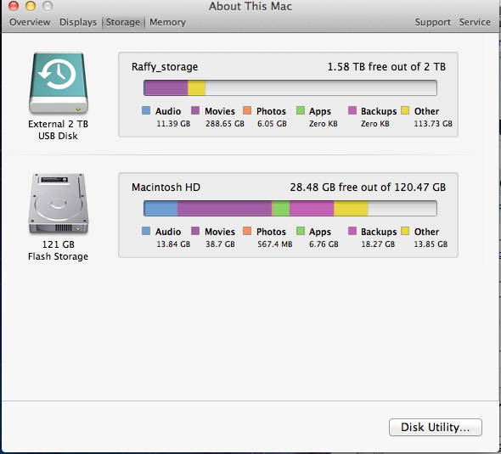Select the Storage tab
The height and width of the screenshot is (454, 501).
[123, 22]
